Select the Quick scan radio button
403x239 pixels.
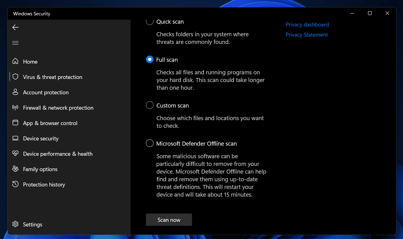pyautogui.click(x=150, y=22)
